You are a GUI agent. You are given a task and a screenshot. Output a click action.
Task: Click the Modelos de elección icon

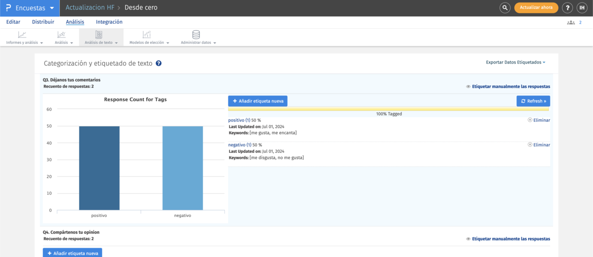point(147,35)
